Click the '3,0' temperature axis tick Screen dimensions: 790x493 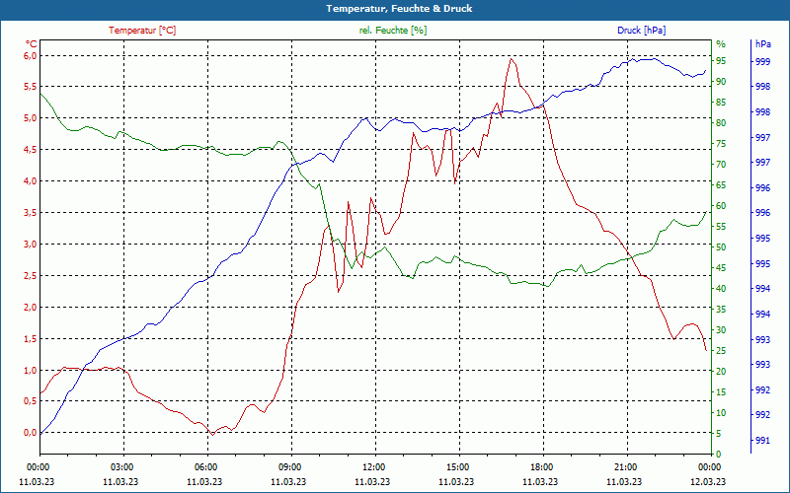31,245
